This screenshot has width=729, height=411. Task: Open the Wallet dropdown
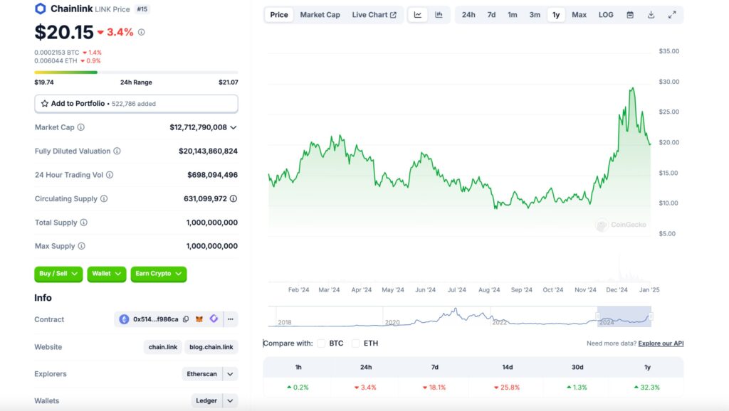pyautogui.click(x=107, y=274)
